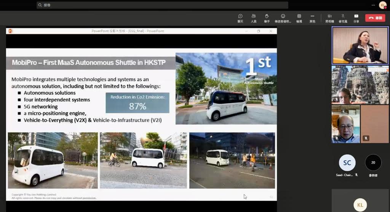Click the magnifier icon in the search bar
The image size is (390, 212).
coord(40,5)
